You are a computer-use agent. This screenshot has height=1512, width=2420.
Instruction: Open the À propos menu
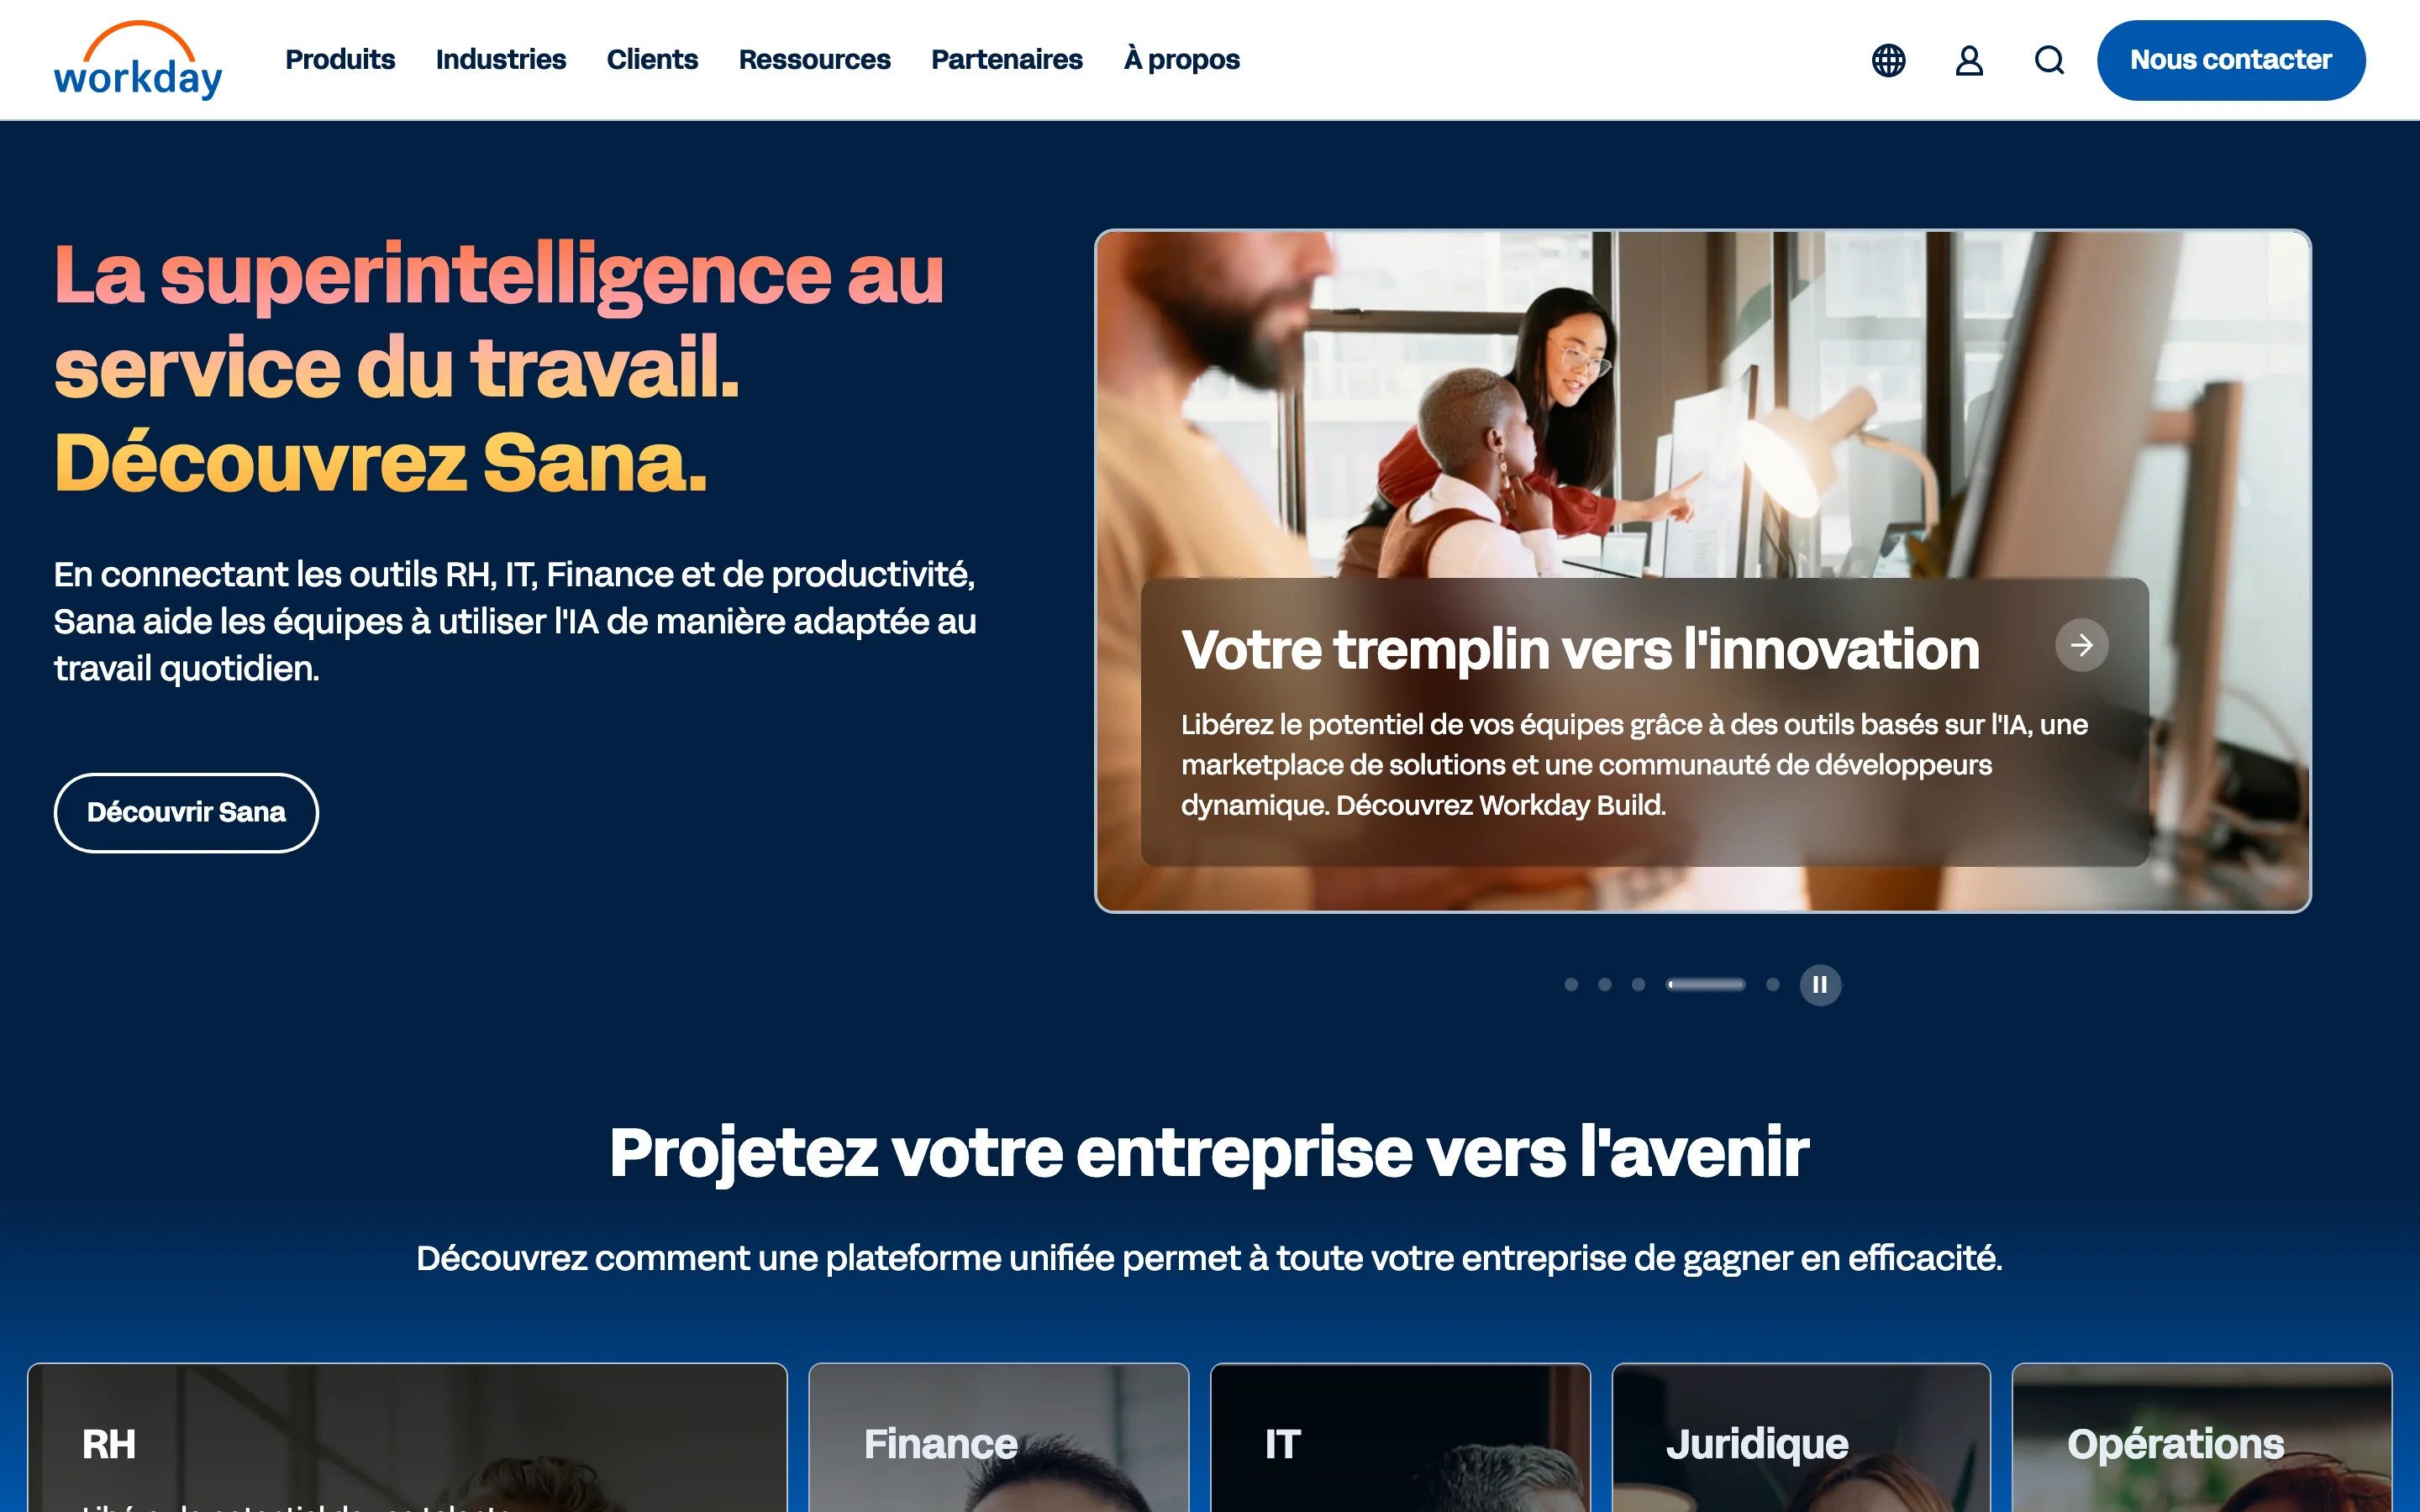[1181, 60]
